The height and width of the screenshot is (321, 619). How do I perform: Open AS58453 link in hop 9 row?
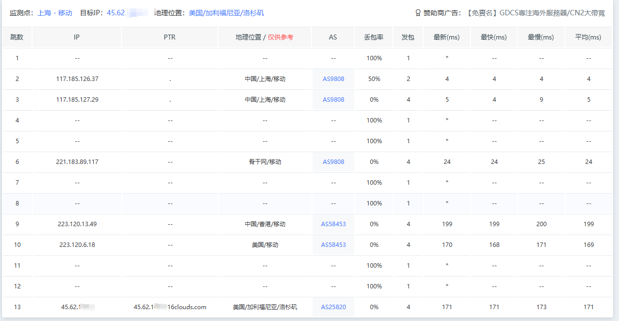[x=333, y=224]
